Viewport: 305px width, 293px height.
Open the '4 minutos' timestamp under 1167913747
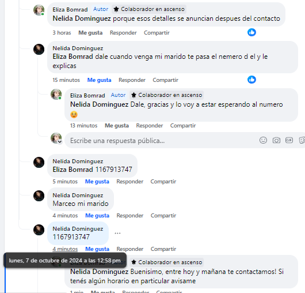coord(65,249)
